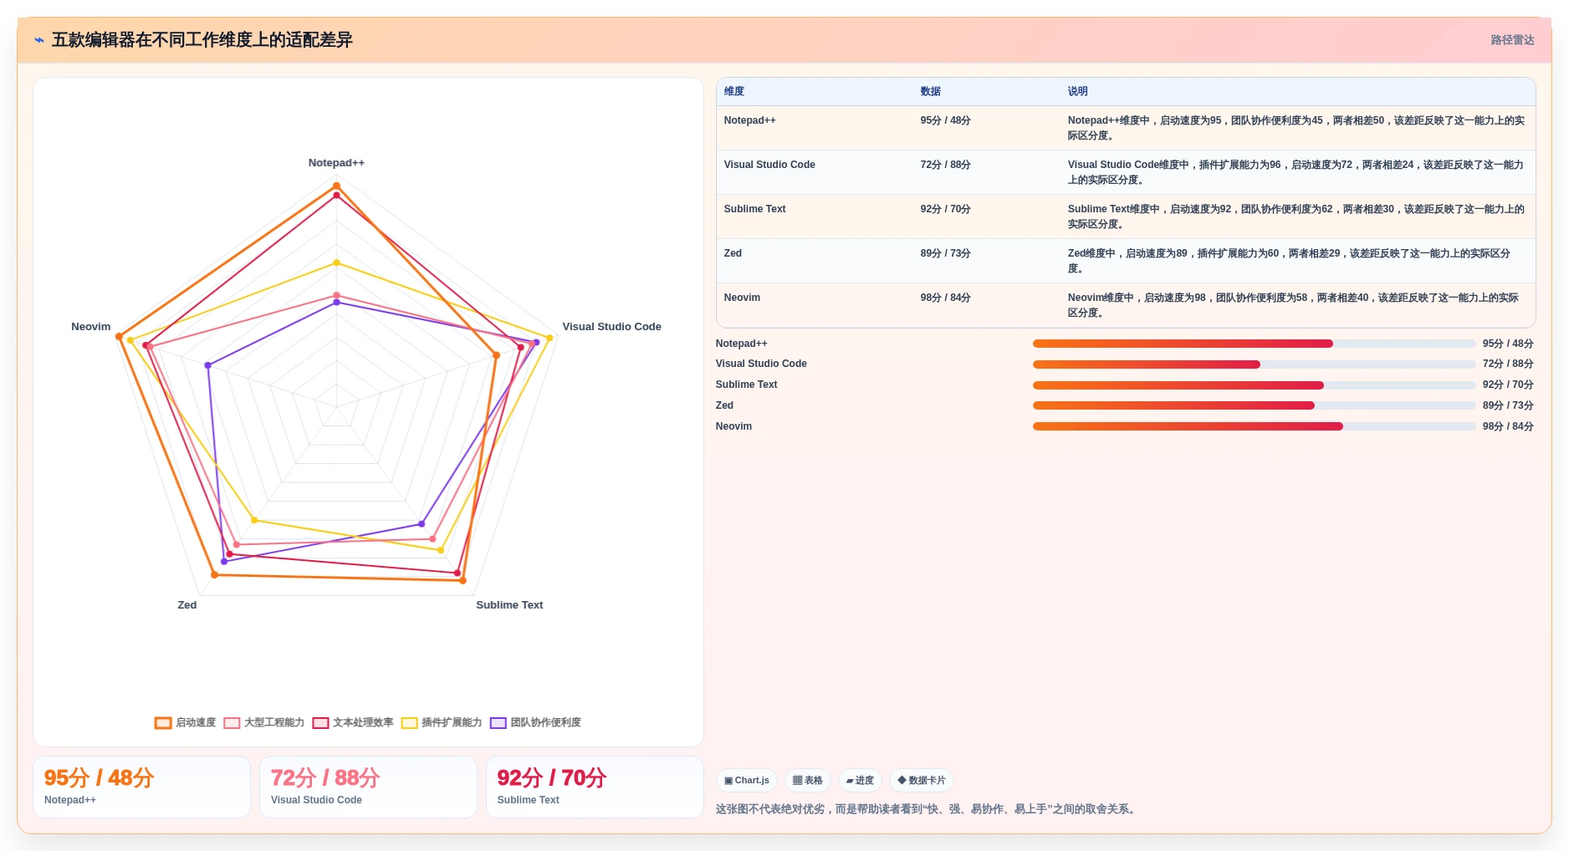Click the 说明 column header
Image resolution: width=1569 pixels, height=851 pixels.
(1078, 92)
